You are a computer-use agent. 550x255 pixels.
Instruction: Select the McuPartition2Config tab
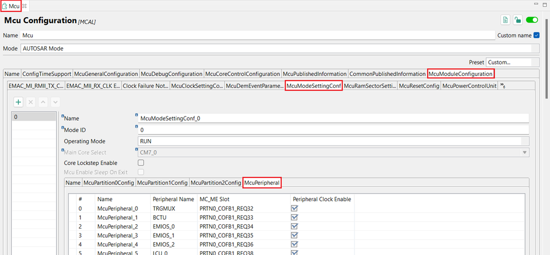[x=216, y=183]
